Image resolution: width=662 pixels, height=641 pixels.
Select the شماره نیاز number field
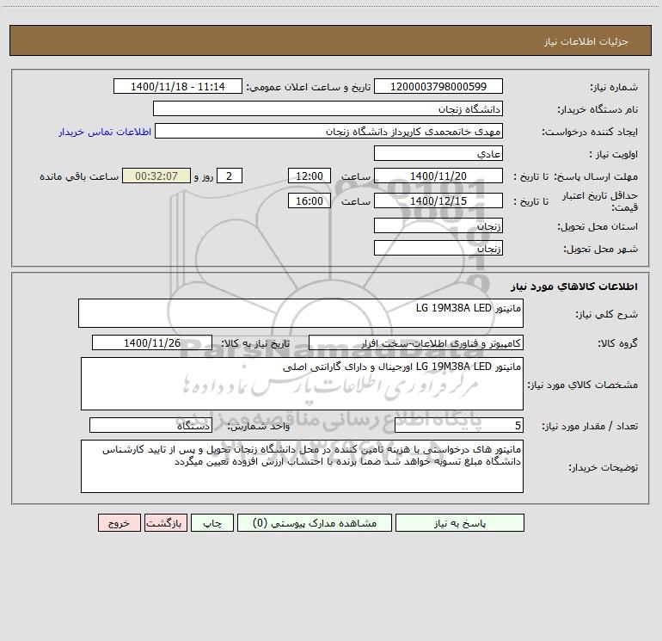(438, 86)
